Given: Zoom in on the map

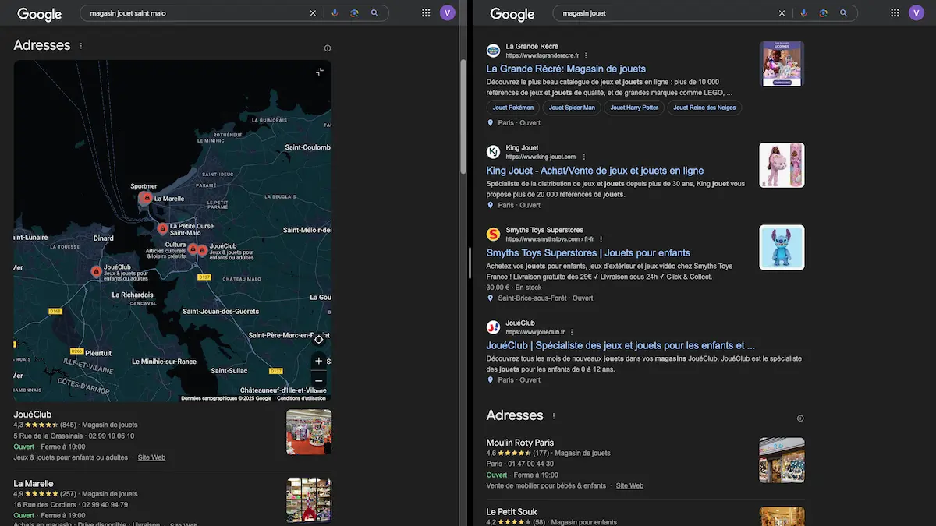Looking at the screenshot, I should (x=318, y=362).
